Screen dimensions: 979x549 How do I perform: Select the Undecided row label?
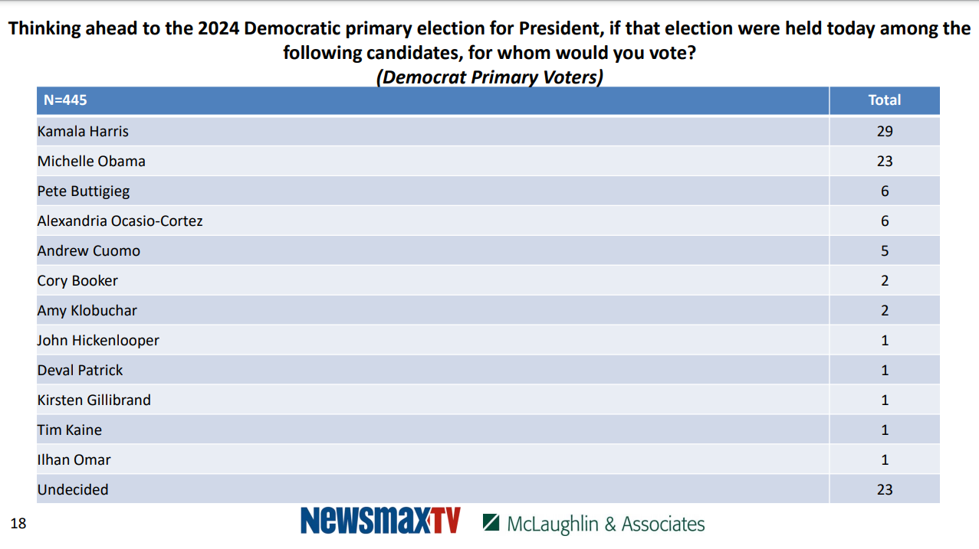pyautogui.click(x=73, y=490)
